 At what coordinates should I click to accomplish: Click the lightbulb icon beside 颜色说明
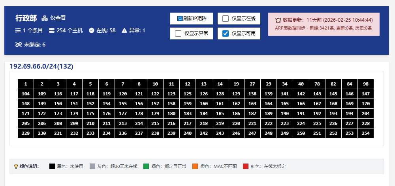point(16,166)
